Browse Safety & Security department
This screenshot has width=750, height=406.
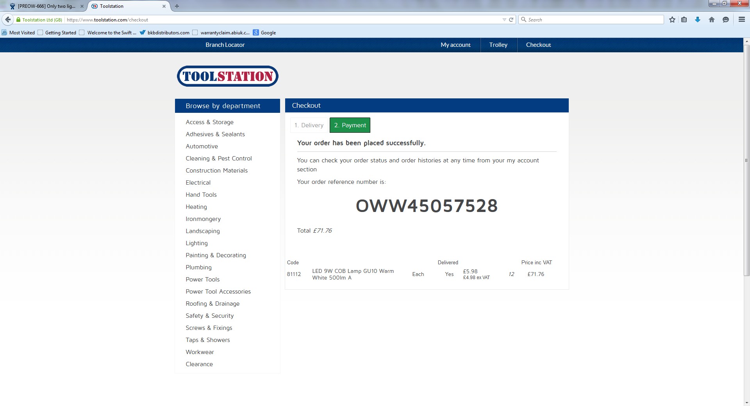(x=209, y=316)
